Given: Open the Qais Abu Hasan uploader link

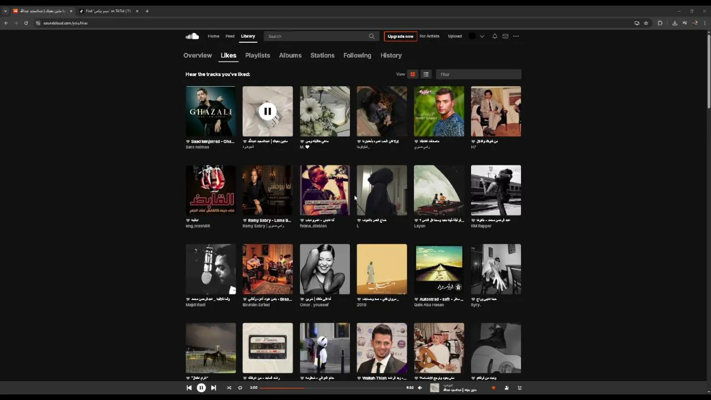Looking at the screenshot, I should tap(429, 305).
